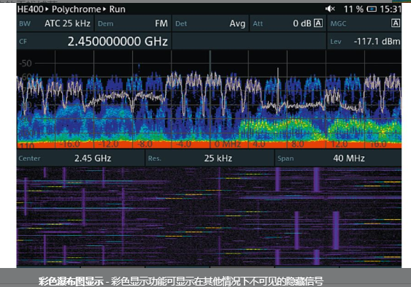Click the 0 MHz frequency axis label
The image size is (411, 287).
pyautogui.click(x=228, y=144)
